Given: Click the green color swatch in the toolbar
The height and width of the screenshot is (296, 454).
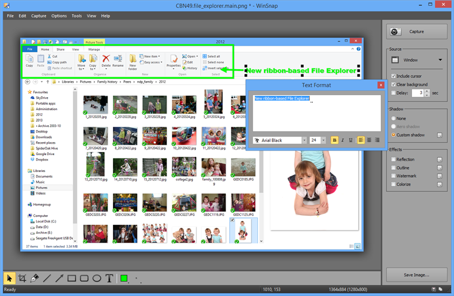Looking at the screenshot, I should click(x=124, y=278).
